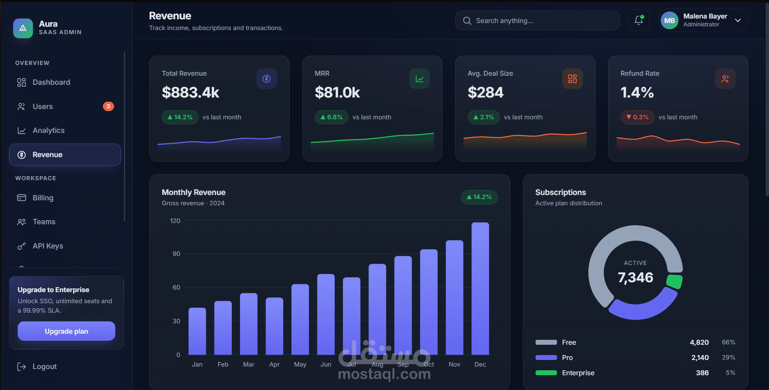This screenshot has height=390, width=769.
Task: Click the Refund Rate users icon
Action: [x=725, y=79]
